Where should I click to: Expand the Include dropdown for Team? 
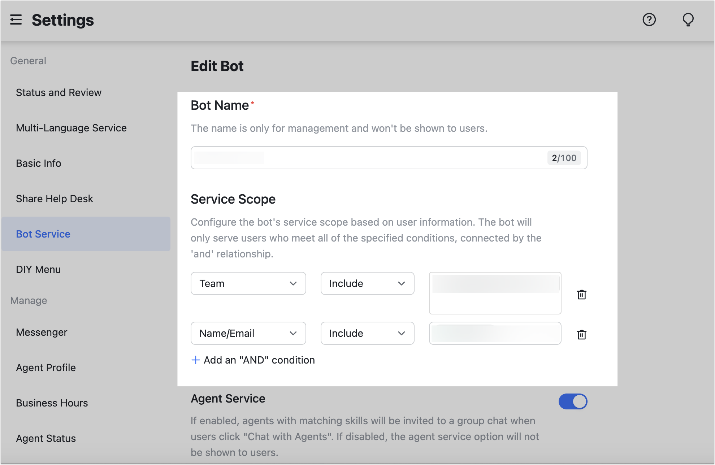(x=367, y=283)
